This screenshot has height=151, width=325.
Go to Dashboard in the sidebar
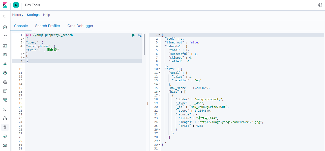pos(5,45)
